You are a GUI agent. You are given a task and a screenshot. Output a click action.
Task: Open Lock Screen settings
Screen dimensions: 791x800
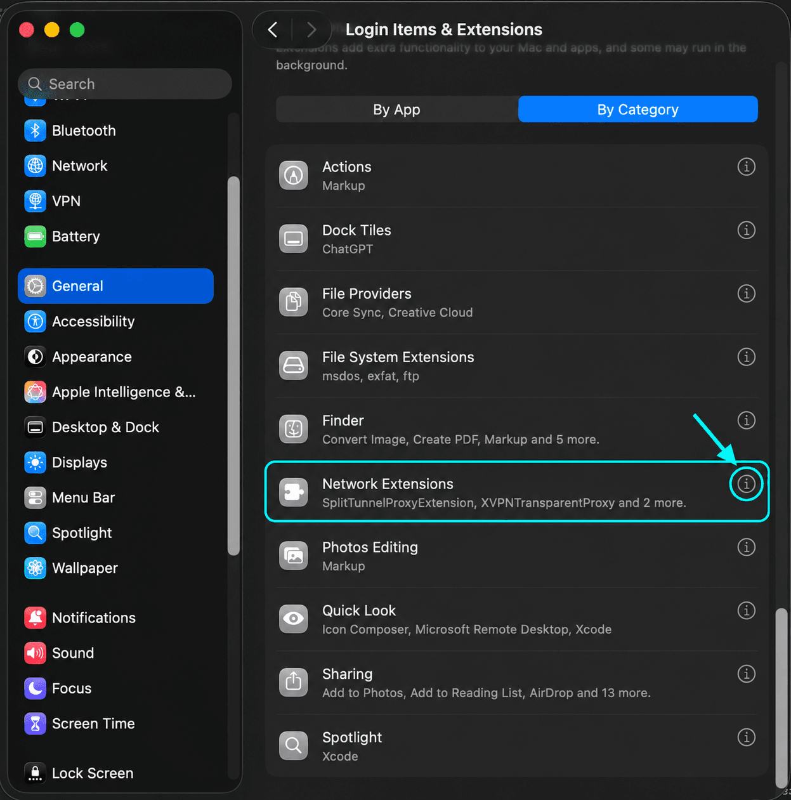(x=116, y=773)
